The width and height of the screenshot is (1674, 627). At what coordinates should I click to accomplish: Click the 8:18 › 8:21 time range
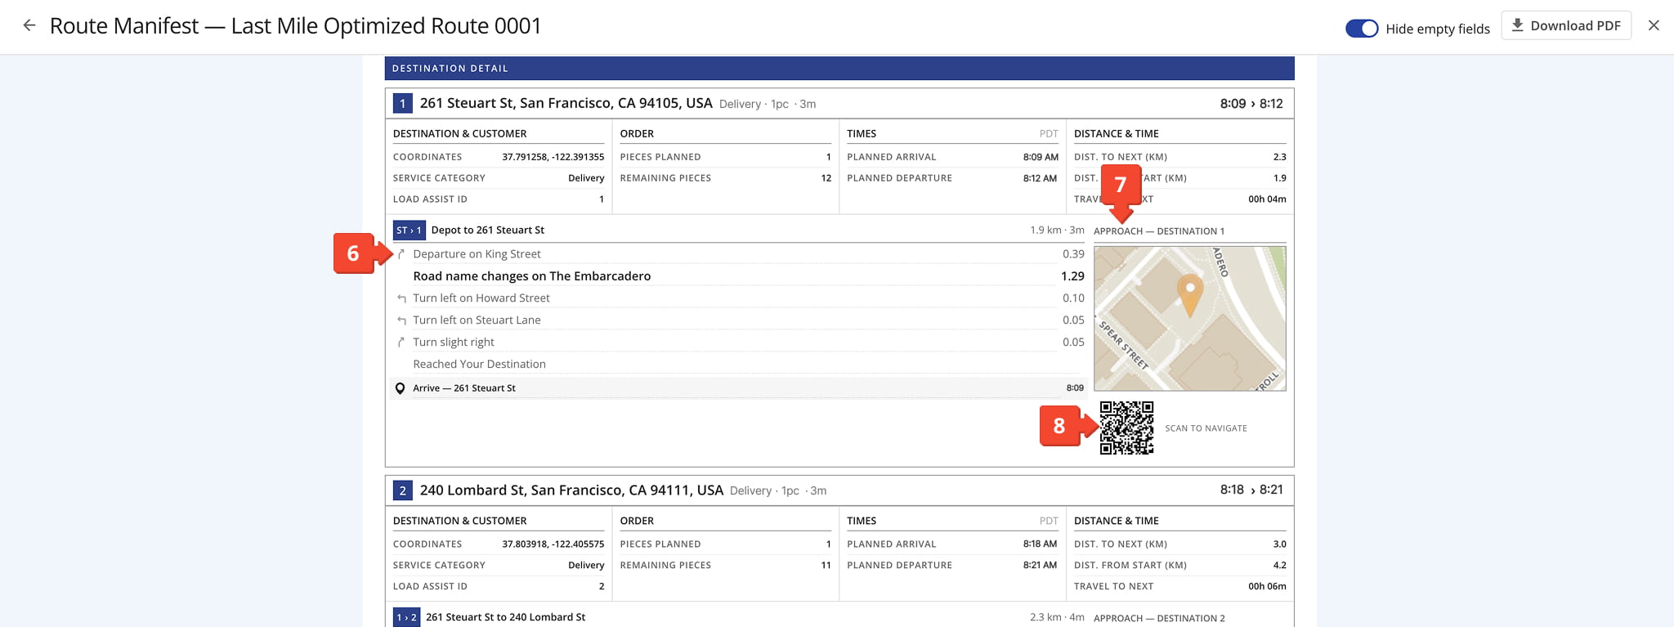click(x=1251, y=490)
